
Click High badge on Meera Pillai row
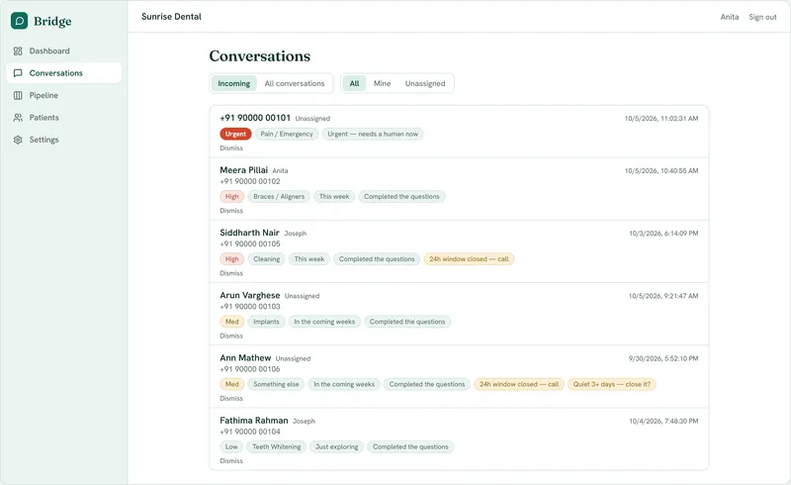pos(232,197)
